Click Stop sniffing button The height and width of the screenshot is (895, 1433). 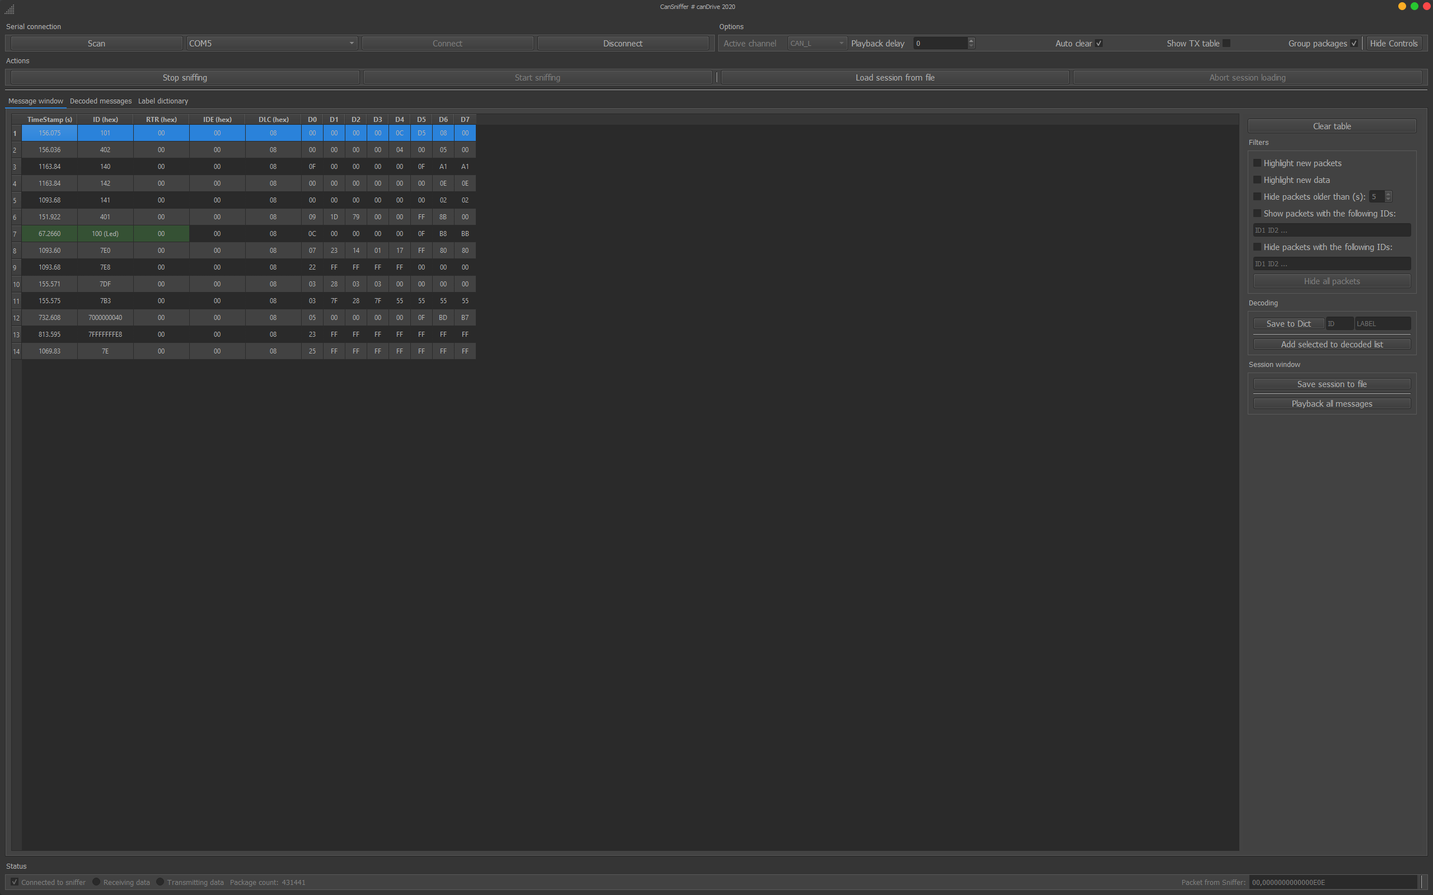tap(185, 78)
